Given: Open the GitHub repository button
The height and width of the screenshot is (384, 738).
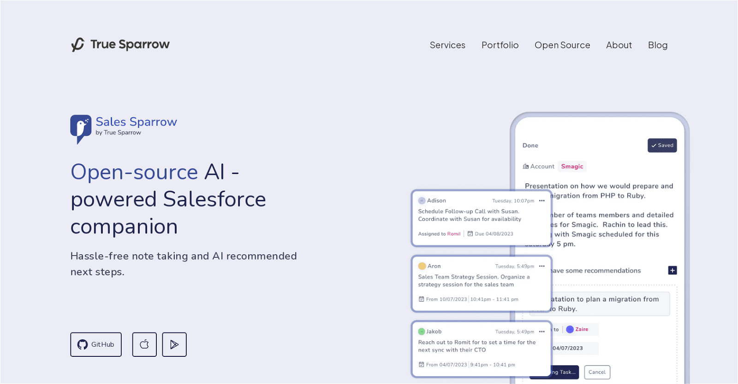Looking at the screenshot, I should 96,344.
